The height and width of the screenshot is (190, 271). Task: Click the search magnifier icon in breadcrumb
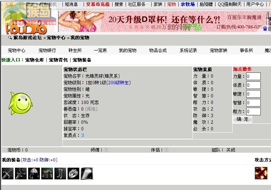(10, 37)
